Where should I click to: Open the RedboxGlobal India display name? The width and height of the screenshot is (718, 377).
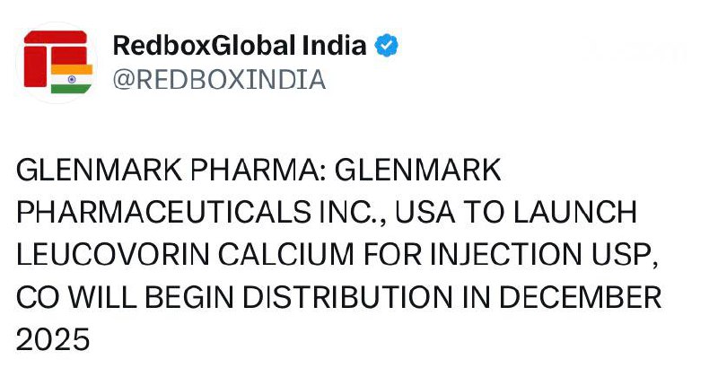click(x=240, y=46)
